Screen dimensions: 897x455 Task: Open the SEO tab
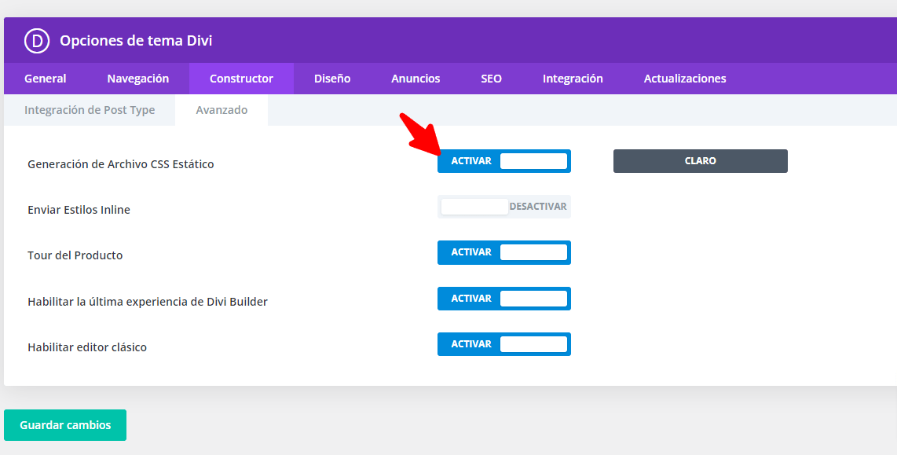492,79
